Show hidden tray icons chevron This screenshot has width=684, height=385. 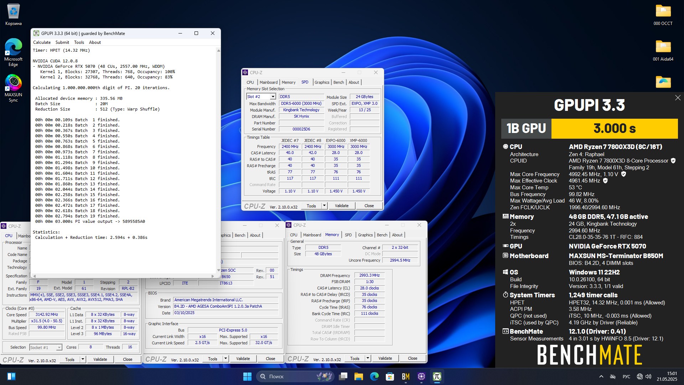601,376
